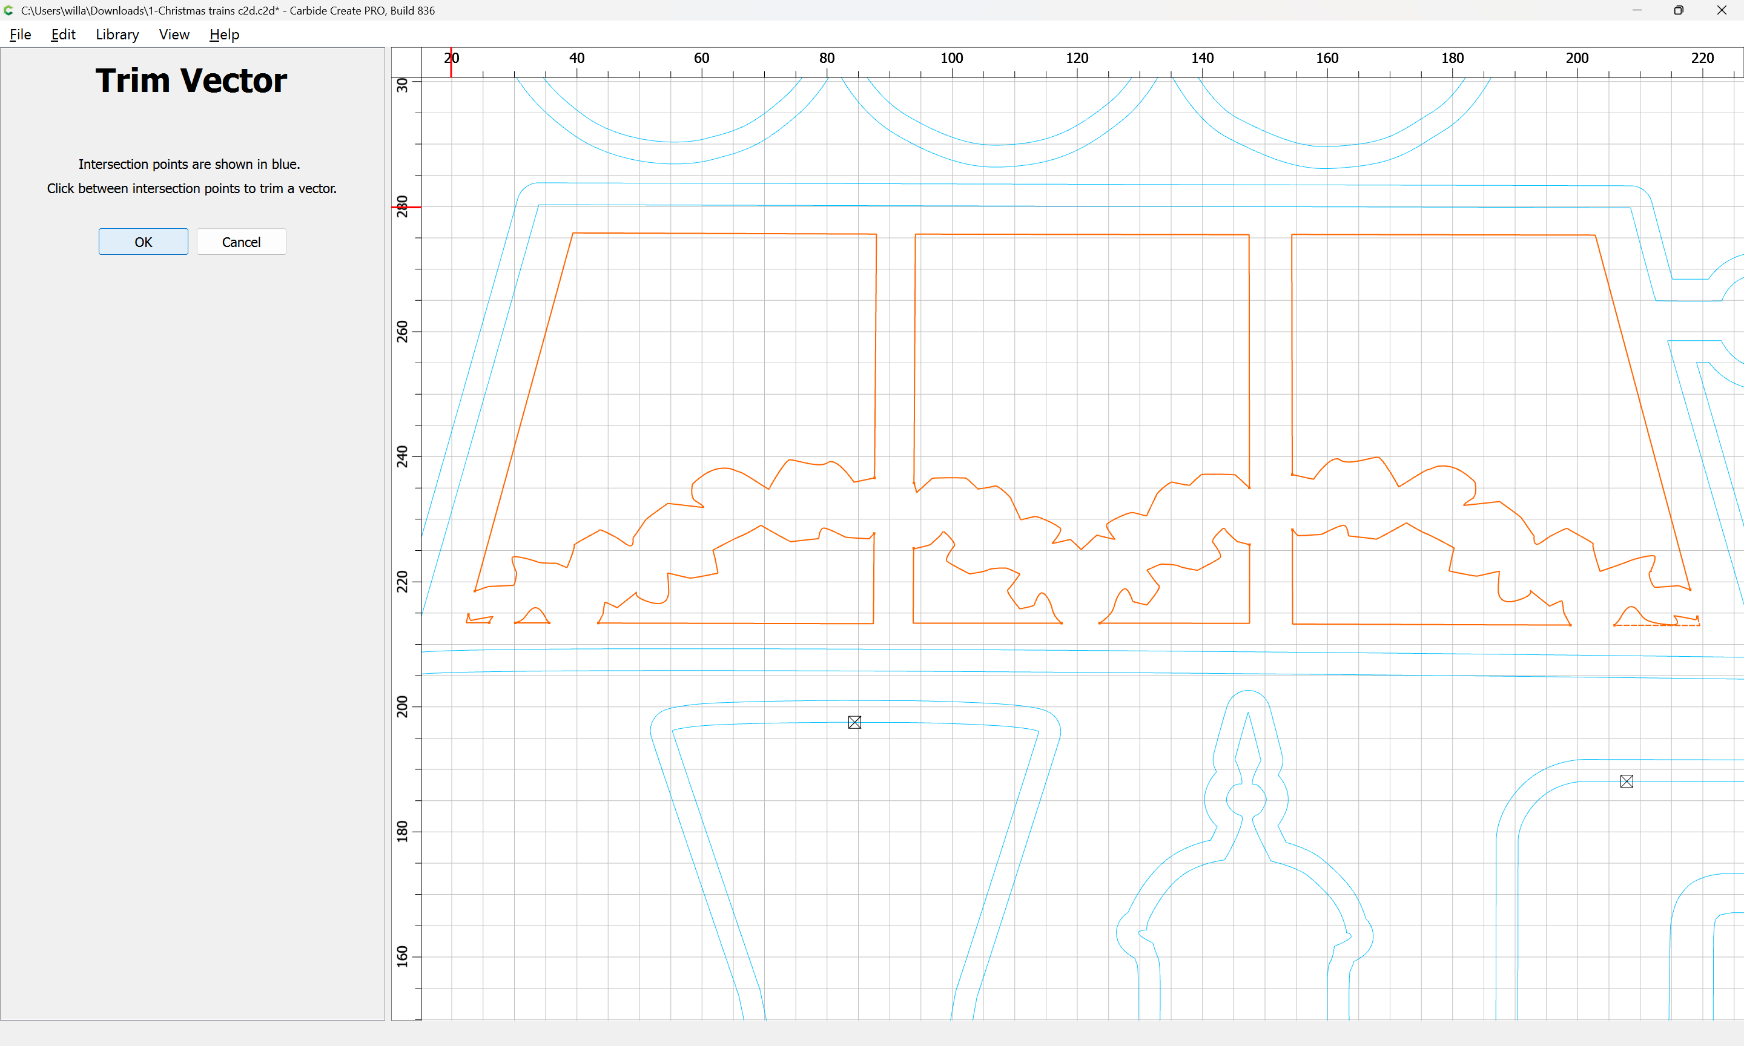
Task: Open the Help menu
Action: pos(224,35)
